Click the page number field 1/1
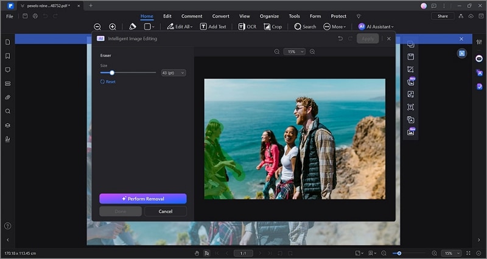487x259 pixels. (x=243, y=253)
